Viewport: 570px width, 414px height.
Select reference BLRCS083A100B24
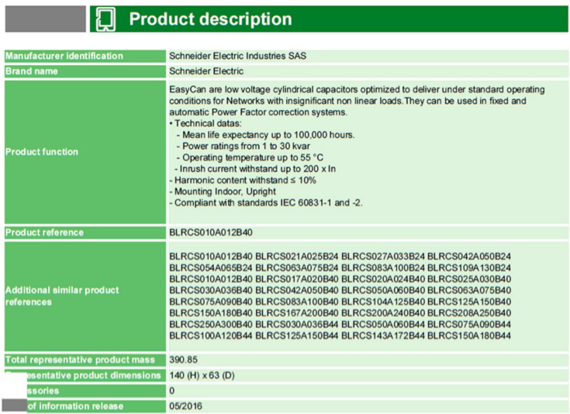click(x=383, y=268)
